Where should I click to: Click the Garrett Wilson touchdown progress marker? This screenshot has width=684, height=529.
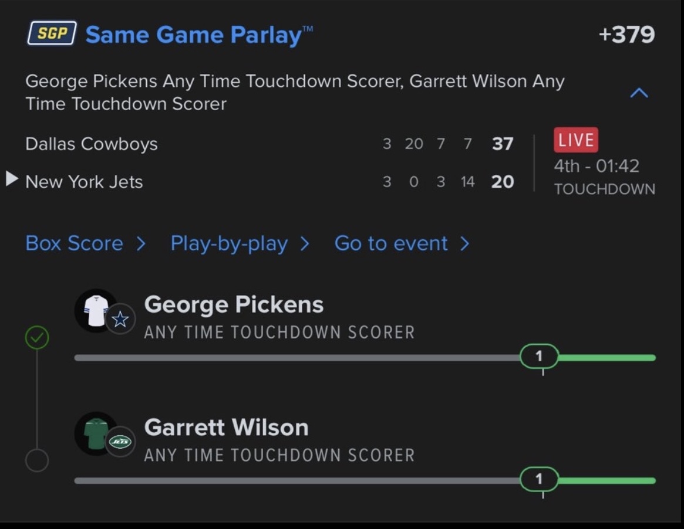point(539,479)
